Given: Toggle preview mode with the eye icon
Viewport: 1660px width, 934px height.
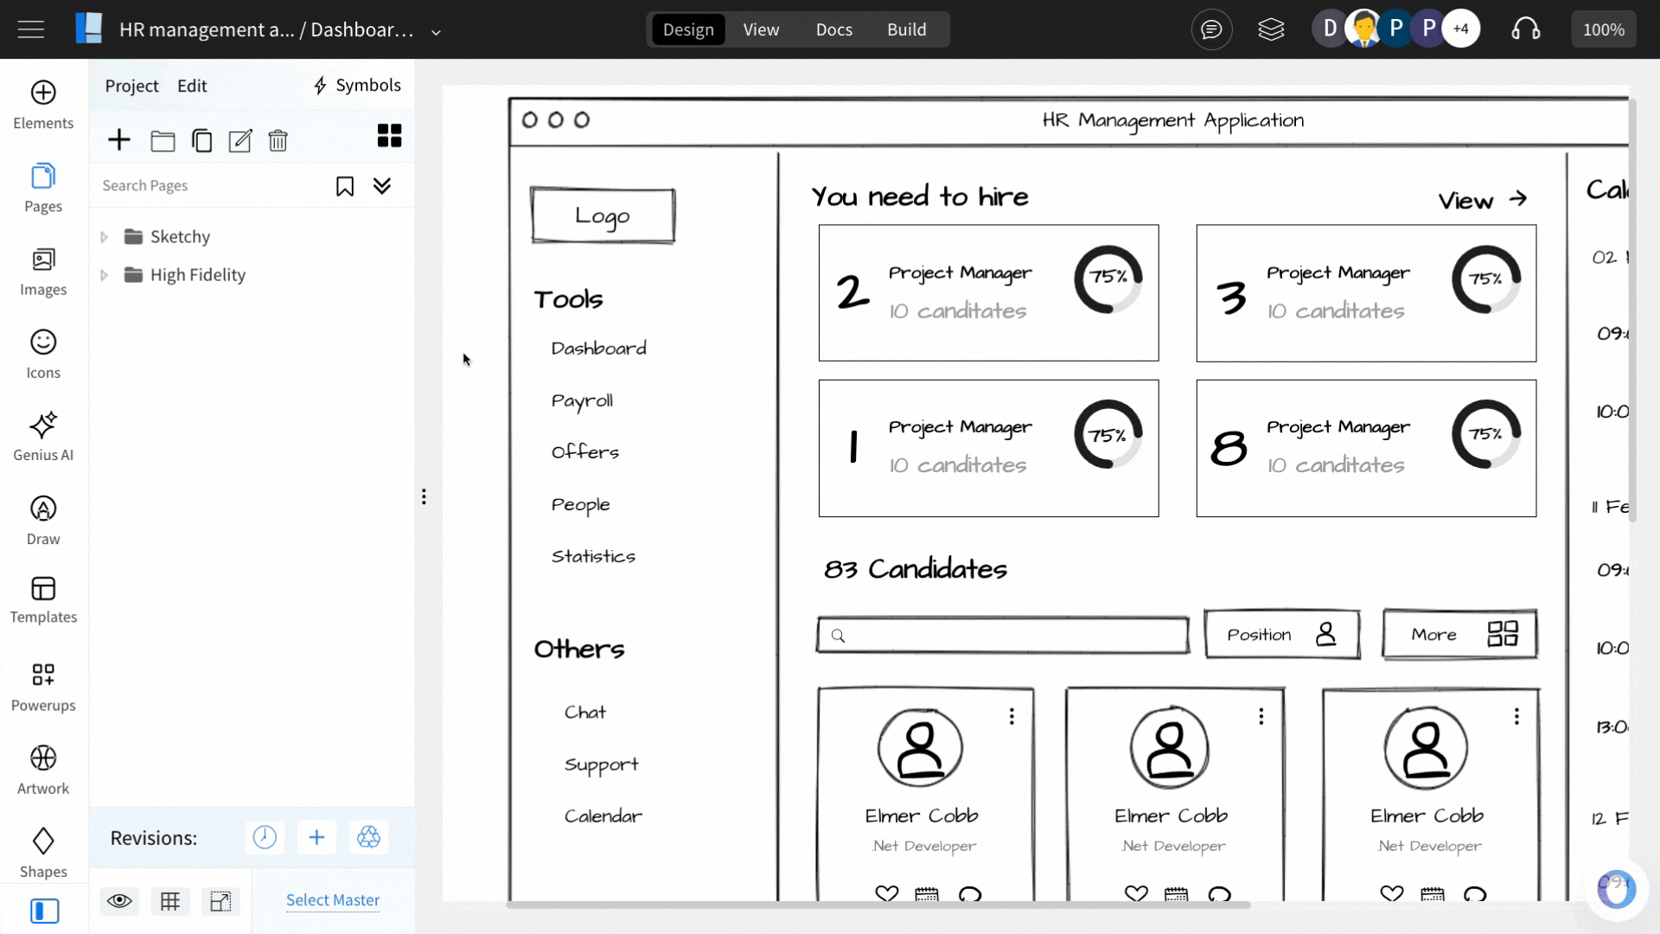Looking at the screenshot, I should pyautogui.click(x=119, y=901).
